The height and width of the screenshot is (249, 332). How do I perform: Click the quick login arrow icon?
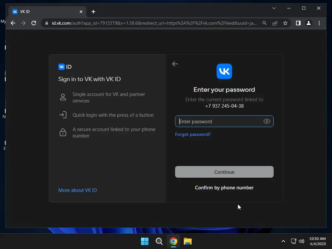pos(63,115)
